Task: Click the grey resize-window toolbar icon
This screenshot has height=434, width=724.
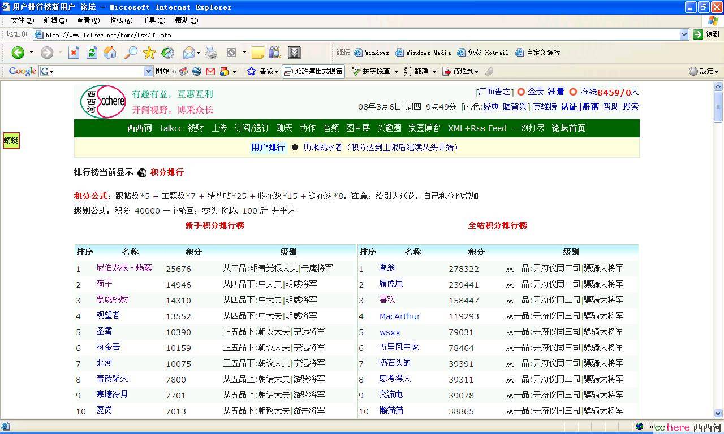Action: (x=231, y=53)
